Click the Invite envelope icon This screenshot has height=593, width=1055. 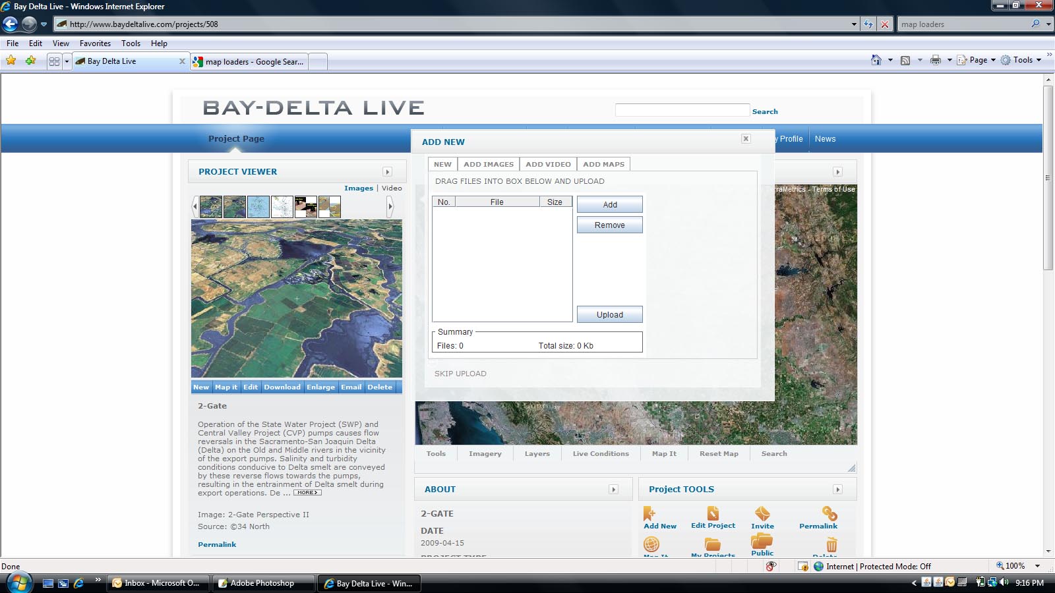(762, 513)
